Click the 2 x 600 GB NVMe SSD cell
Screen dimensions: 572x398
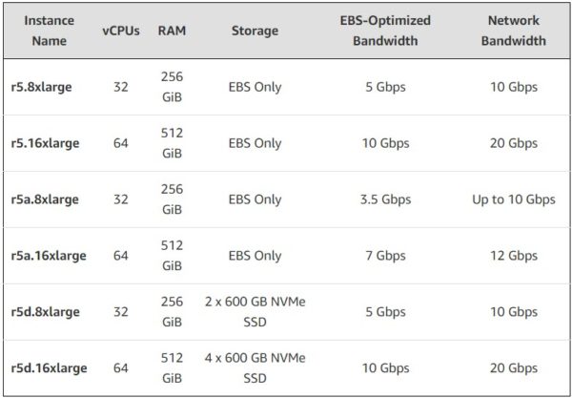[x=255, y=312]
